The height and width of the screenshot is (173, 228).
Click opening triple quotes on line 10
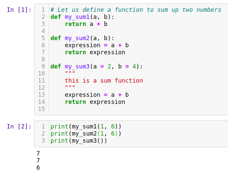70,73
